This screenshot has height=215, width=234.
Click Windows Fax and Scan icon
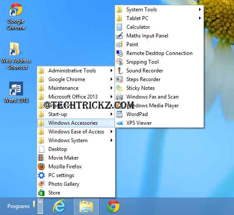coord(119,97)
